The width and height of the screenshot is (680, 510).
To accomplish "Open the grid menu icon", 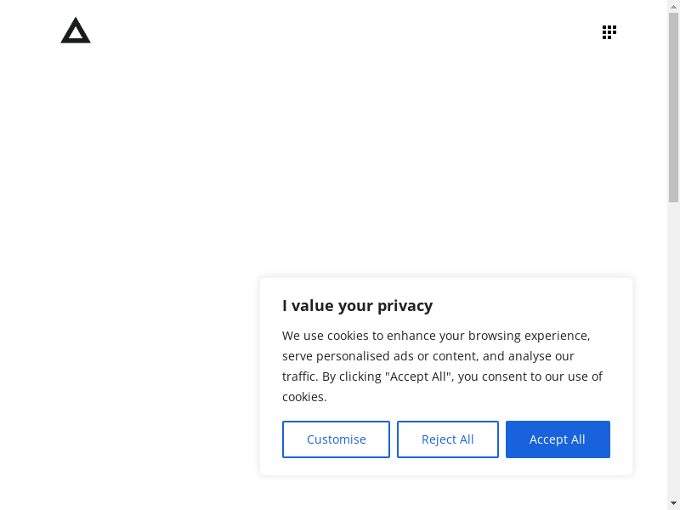I will [x=609, y=32].
